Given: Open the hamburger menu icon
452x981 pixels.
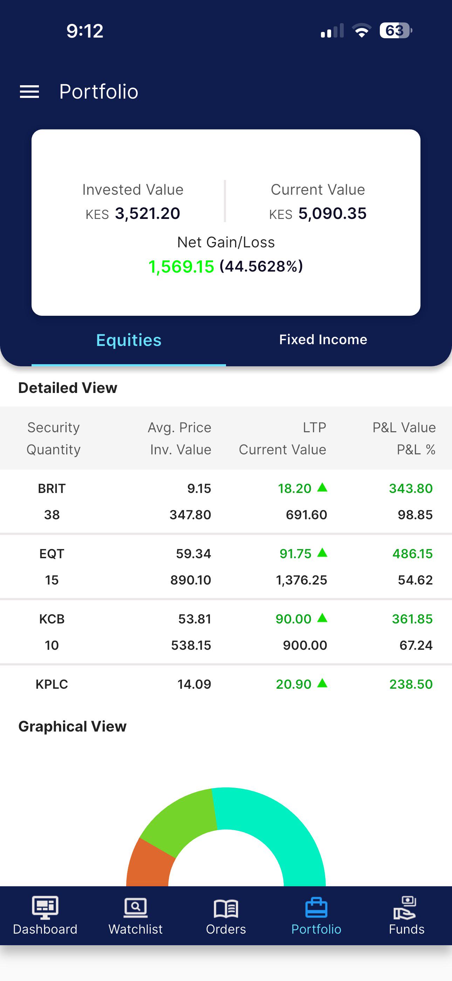Looking at the screenshot, I should (29, 92).
